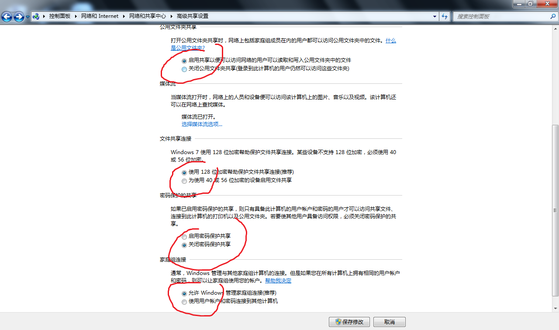
Task: Click the scrollbar up arrow
Action: (x=556, y=28)
